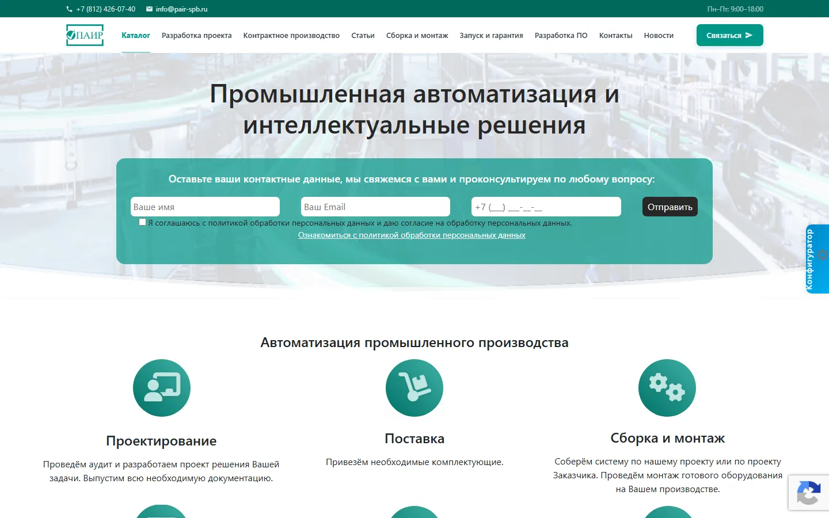Image resolution: width=829 pixels, height=518 pixels.
Task: Submit the form with Отправить button
Action: click(x=670, y=207)
